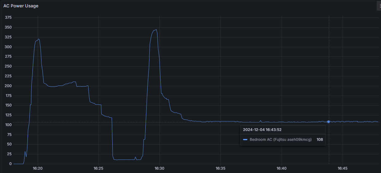Click the 0 y-axis label

[x=10, y=164]
